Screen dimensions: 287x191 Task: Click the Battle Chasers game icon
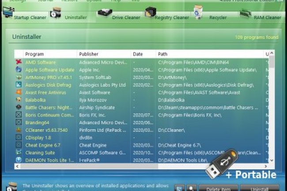point(19,107)
